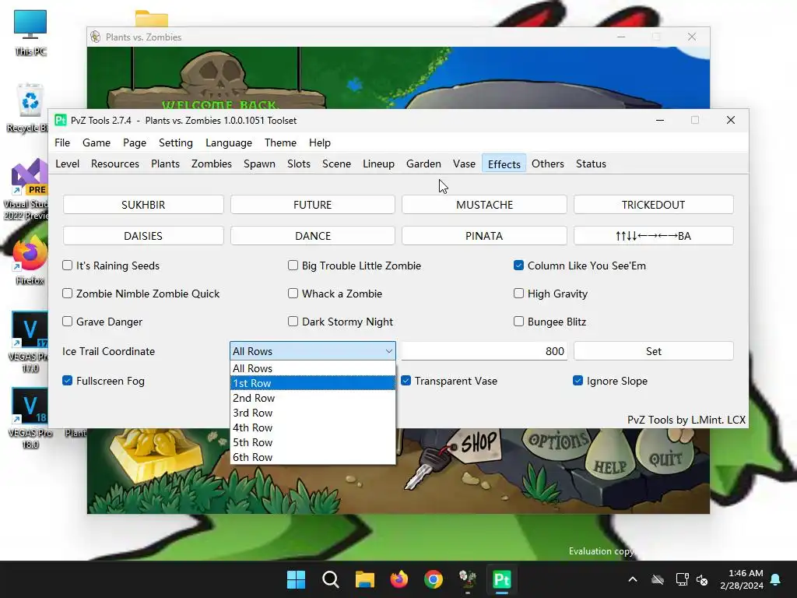Click the Help vase in game
Screen dimensions: 797x598
[610, 464]
